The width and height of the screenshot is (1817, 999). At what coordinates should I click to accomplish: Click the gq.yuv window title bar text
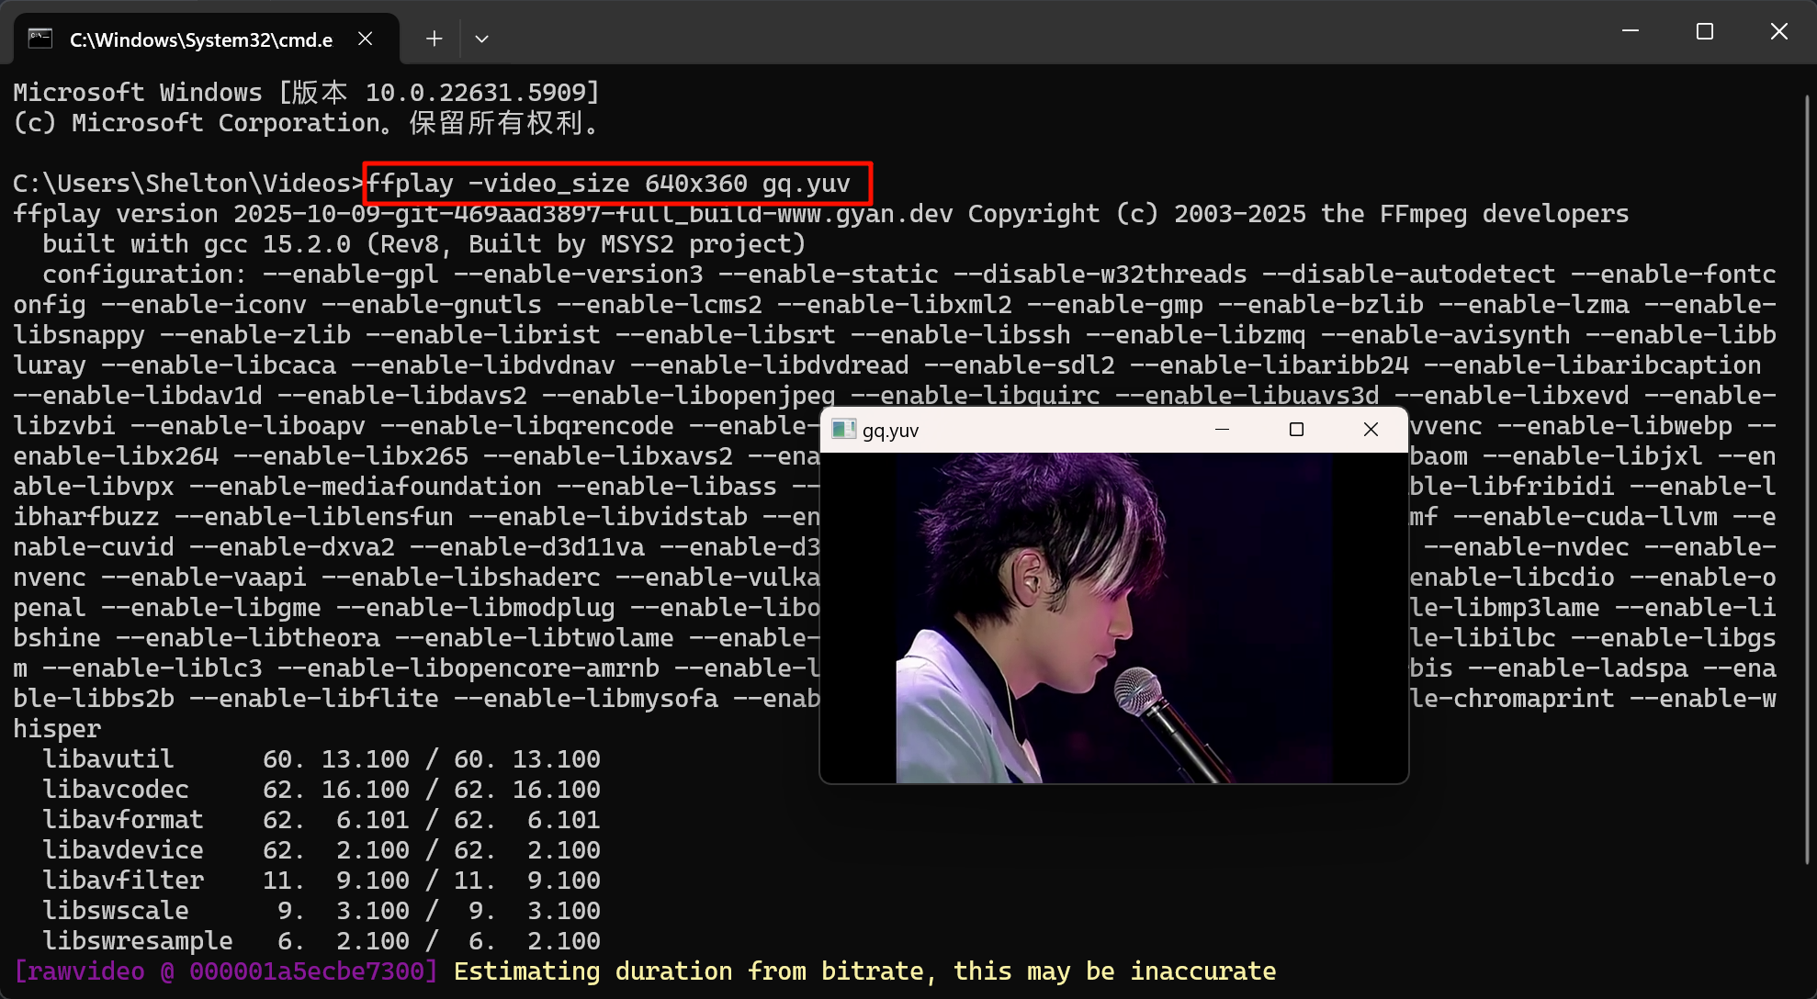coord(890,431)
